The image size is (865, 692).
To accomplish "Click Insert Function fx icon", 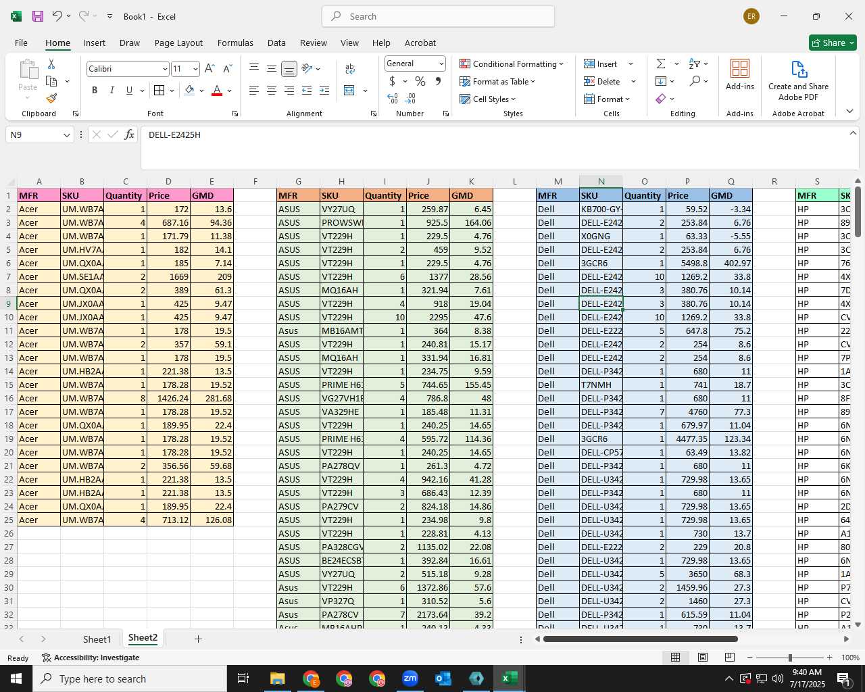I will coord(129,134).
